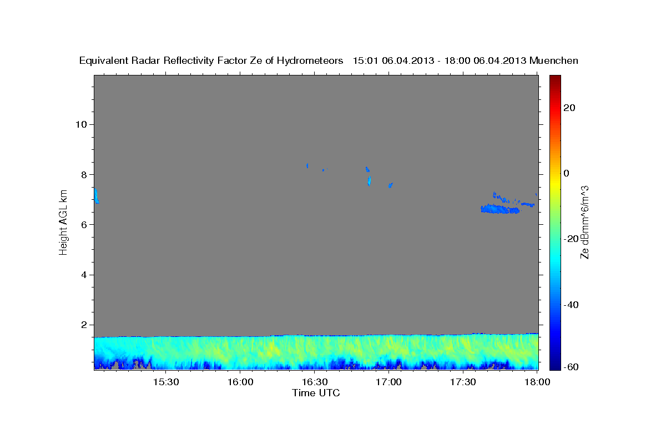Click the elongated cloud echo after 17:30 at 6.5 km
This screenshot has width=666, height=444.
500,209
